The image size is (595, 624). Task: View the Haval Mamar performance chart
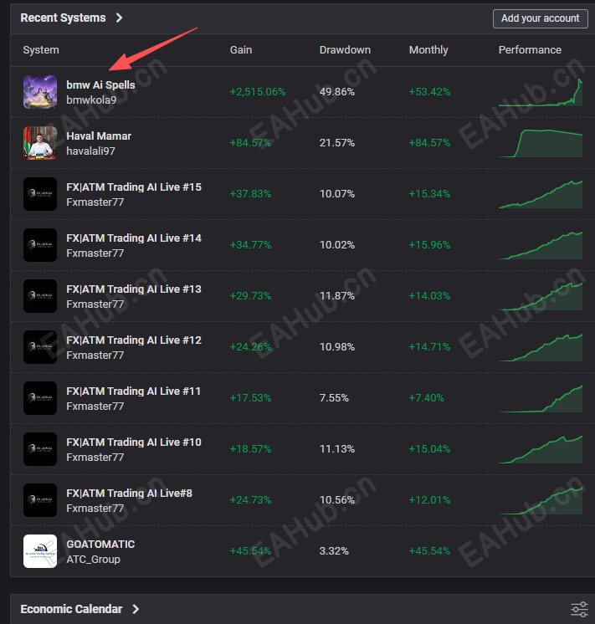click(x=541, y=143)
